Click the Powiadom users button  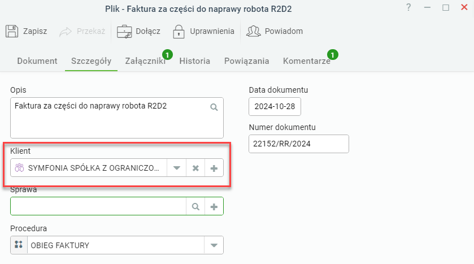point(275,31)
